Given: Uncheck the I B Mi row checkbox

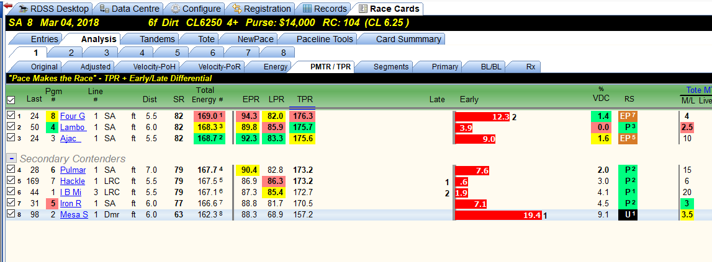Looking at the screenshot, I should (x=11, y=192).
